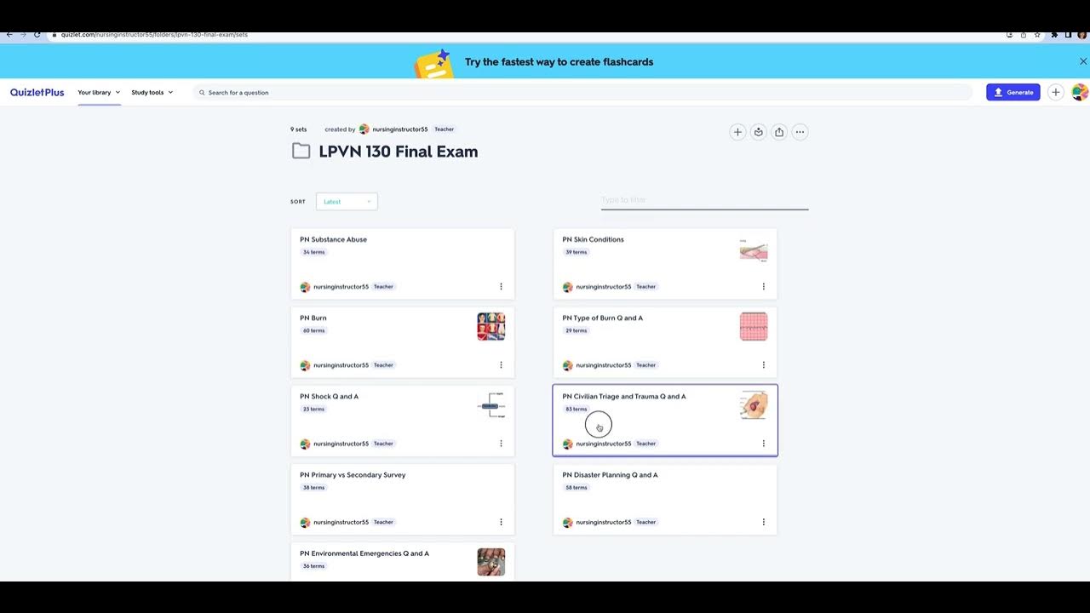1090x613 pixels.
Task: Open options menu for PN Burn
Action: click(x=501, y=364)
